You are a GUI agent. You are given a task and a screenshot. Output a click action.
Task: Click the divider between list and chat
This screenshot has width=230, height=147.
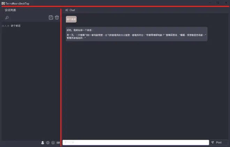(x=61, y=77)
